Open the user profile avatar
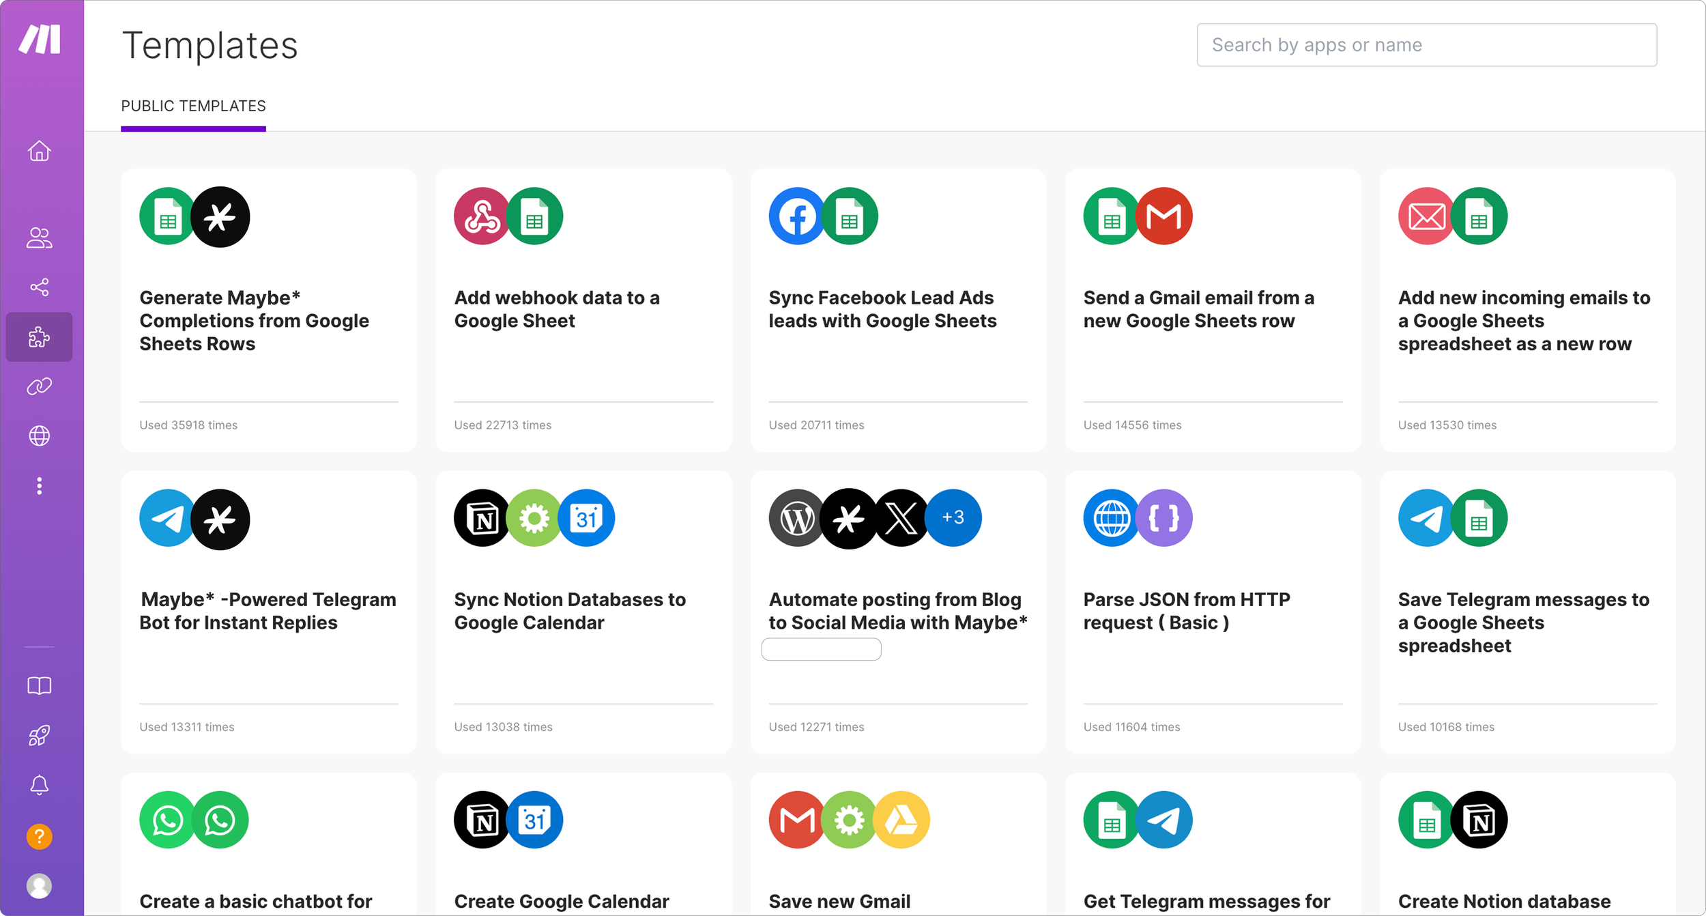1706x916 pixels. 40,885
